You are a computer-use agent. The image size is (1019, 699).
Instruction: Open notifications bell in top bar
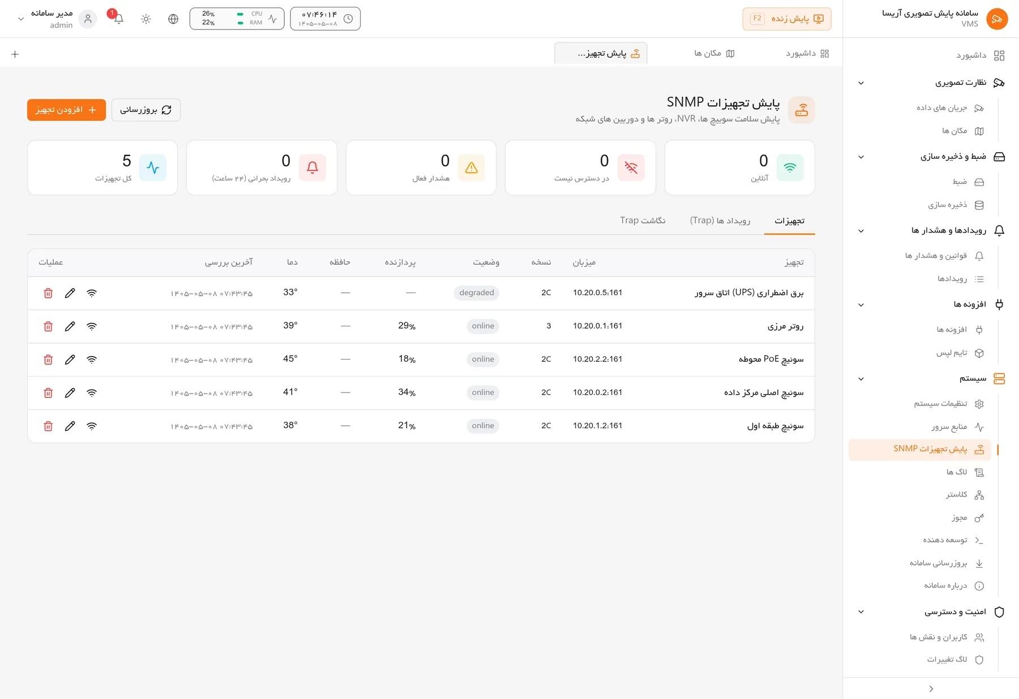118,19
